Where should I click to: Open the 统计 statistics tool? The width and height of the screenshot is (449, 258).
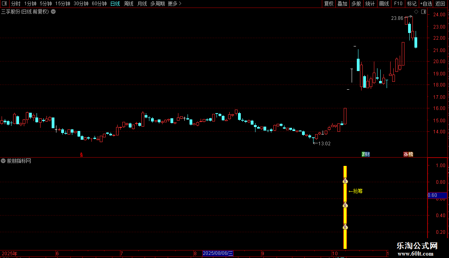coord(370,4)
